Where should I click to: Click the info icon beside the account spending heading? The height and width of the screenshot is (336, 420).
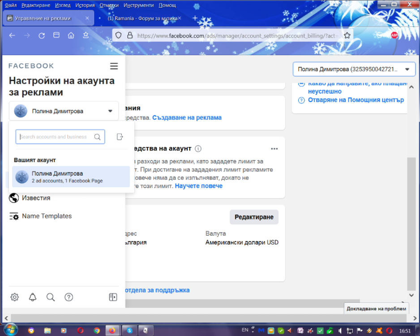coord(198,149)
